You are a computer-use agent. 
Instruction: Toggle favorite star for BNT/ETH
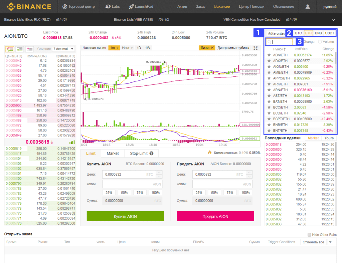point(269,130)
